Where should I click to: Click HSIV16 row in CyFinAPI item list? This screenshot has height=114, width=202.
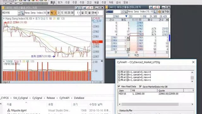point(156,94)
